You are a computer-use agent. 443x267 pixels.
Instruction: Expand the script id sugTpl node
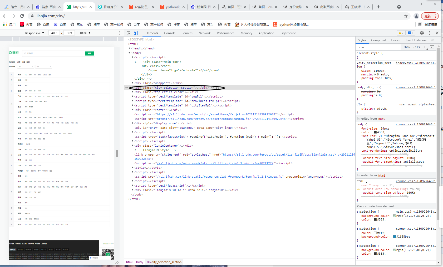click(x=132, y=96)
